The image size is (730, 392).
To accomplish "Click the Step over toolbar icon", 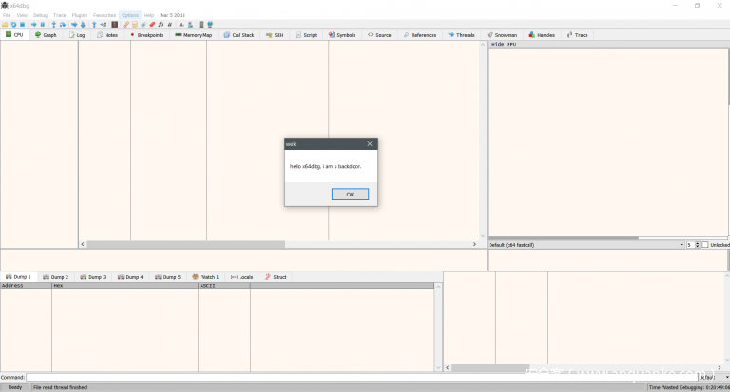I will coord(63,25).
